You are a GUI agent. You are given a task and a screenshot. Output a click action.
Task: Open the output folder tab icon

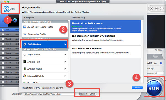(x=155, y=56)
